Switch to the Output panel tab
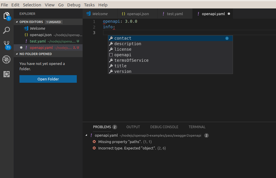Screen dimensions: 276x178 click(133, 127)
